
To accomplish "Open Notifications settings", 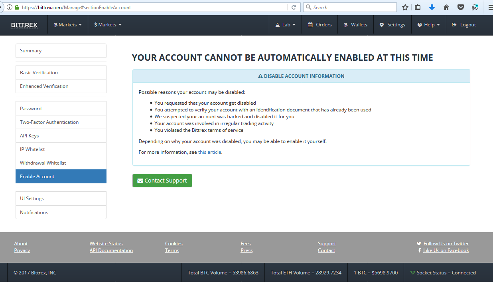I will (61, 212).
